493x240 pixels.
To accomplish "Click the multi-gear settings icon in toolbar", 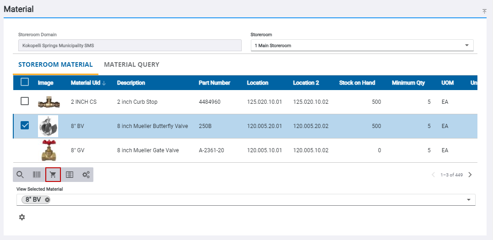I will pyautogui.click(x=86, y=175).
